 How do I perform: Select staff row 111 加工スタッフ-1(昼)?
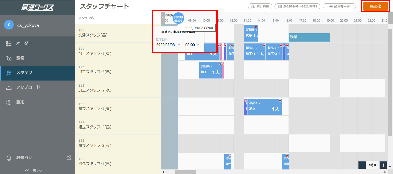tap(118, 51)
